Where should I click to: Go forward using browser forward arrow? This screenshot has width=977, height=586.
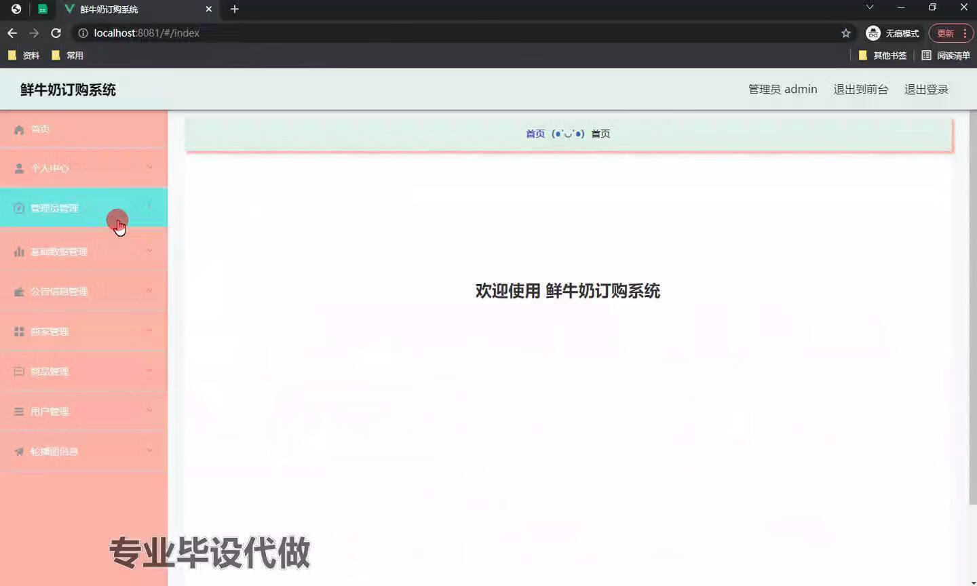(34, 33)
